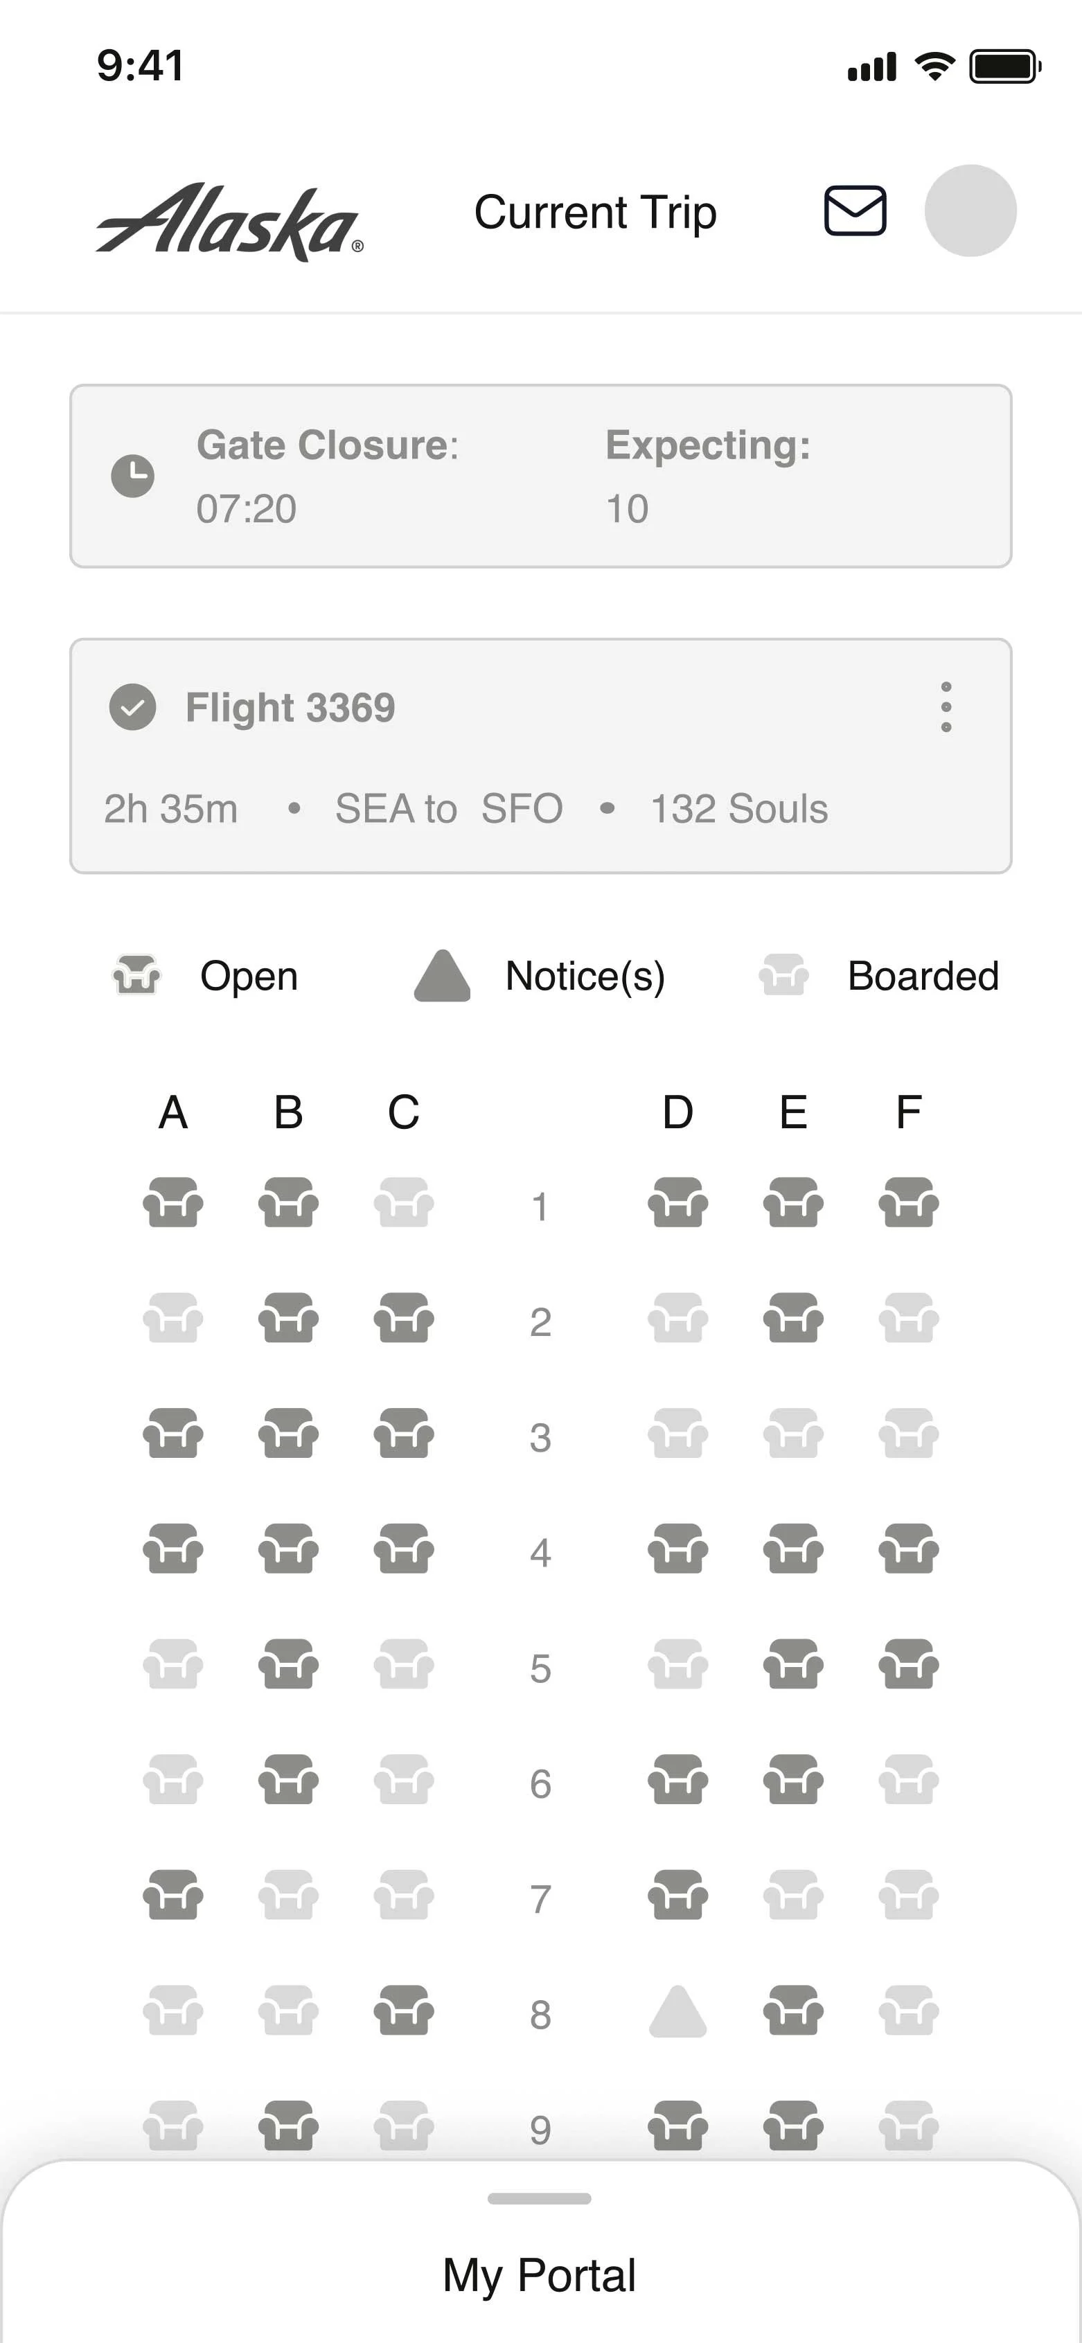This screenshot has height=2343, width=1082.
Task: Select seat 7A in the seat map
Action: pos(173,1895)
